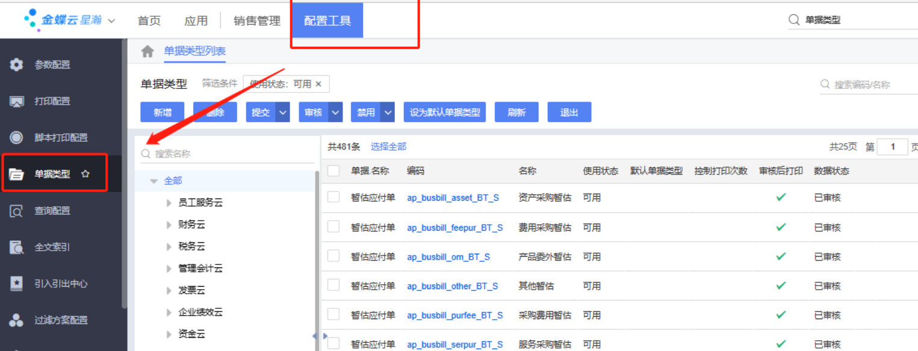Expand the 财务云 tree node

pyautogui.click(x=169, y=225)
